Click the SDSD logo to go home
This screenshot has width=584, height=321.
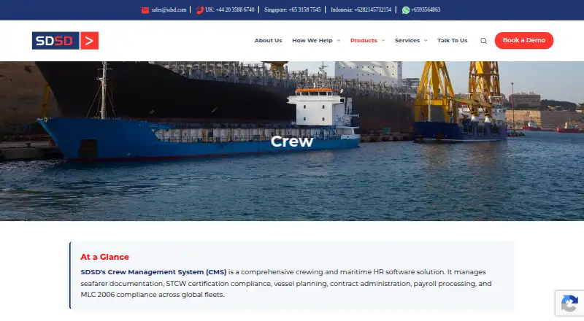65,41
